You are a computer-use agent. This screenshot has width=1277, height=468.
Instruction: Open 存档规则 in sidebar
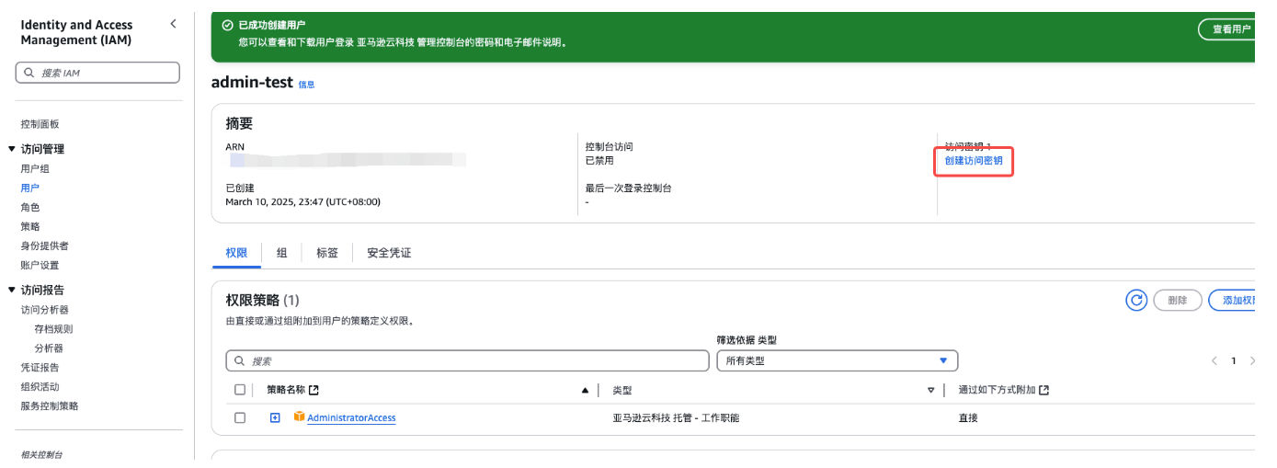[x=53, y=329]
